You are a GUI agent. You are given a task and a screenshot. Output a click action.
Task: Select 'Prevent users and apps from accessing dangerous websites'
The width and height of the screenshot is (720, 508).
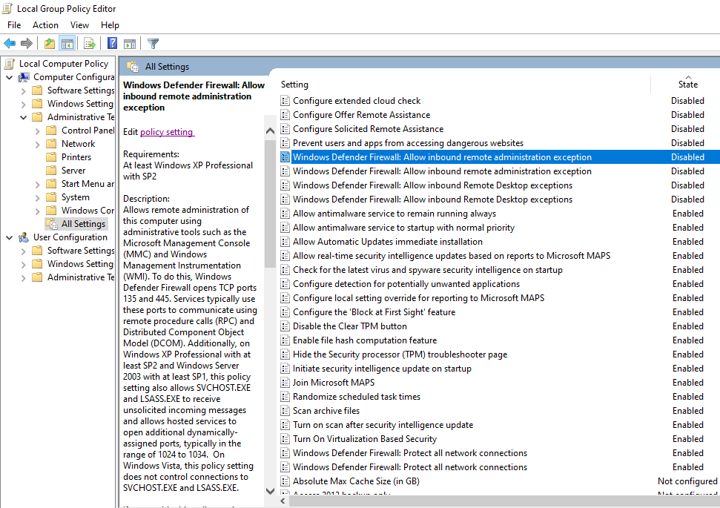[x=499, y=143]
